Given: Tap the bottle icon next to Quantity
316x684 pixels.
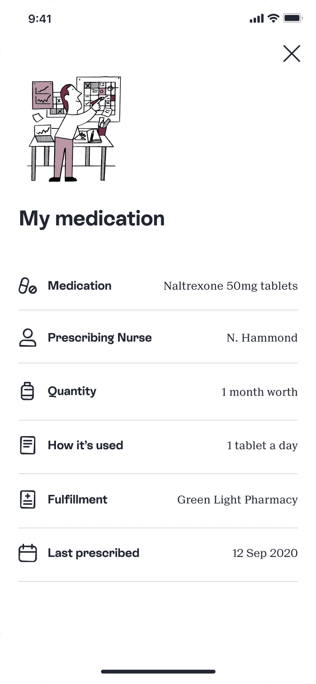Looking at the screenshot, I should click(x=27, y=391).
